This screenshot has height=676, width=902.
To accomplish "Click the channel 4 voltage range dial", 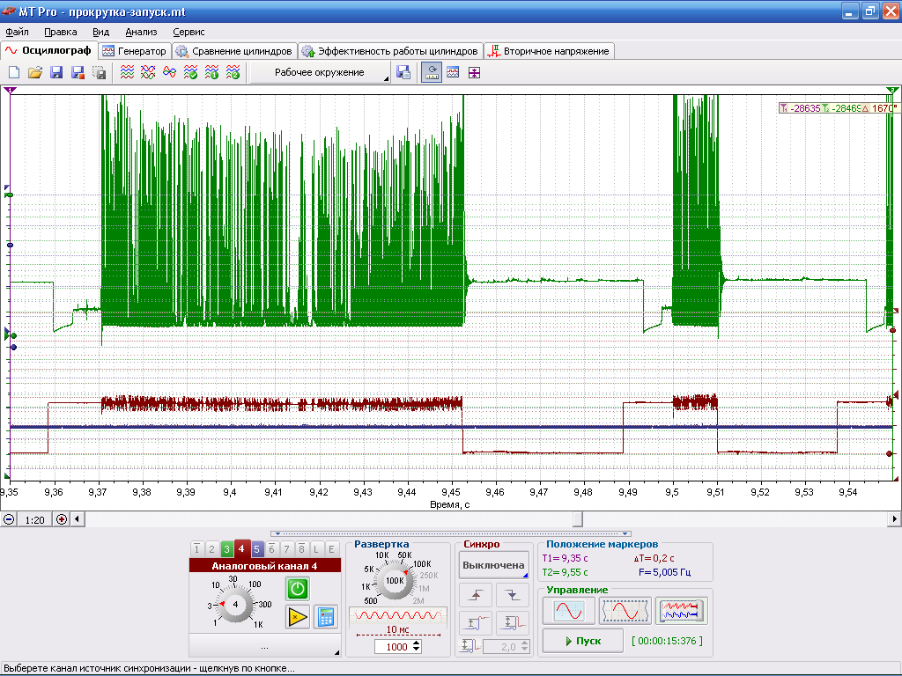I will 234,604.
